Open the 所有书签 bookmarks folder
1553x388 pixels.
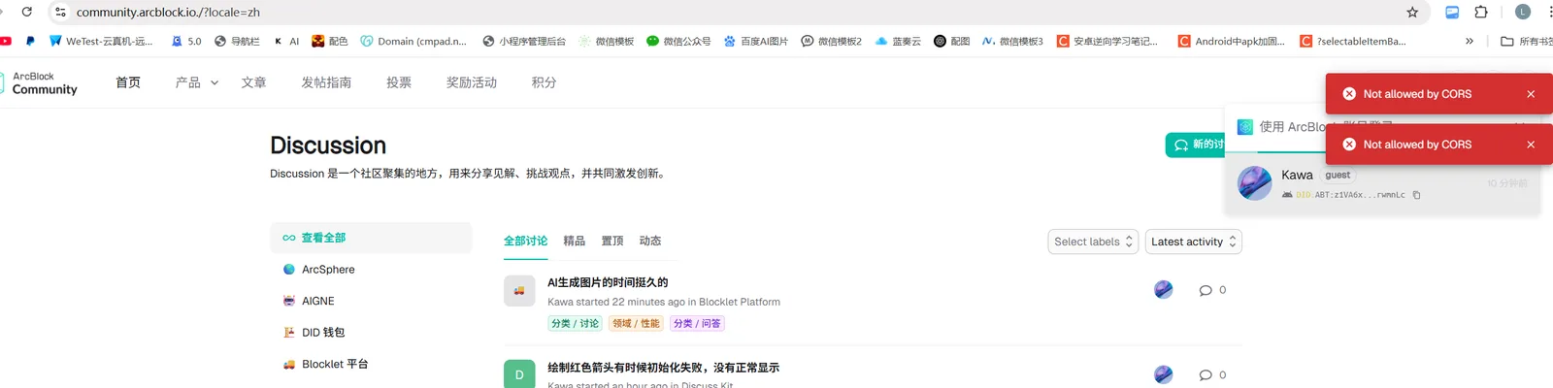(x=1527, y=41)
